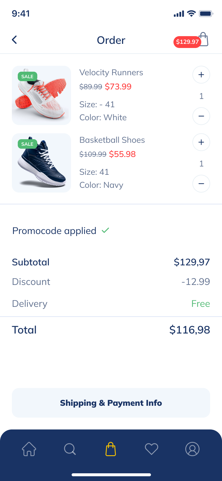222x481 pixels.
Task: Open Favorites heart tab
Action: pyautogui.click(x=152, y=449)
